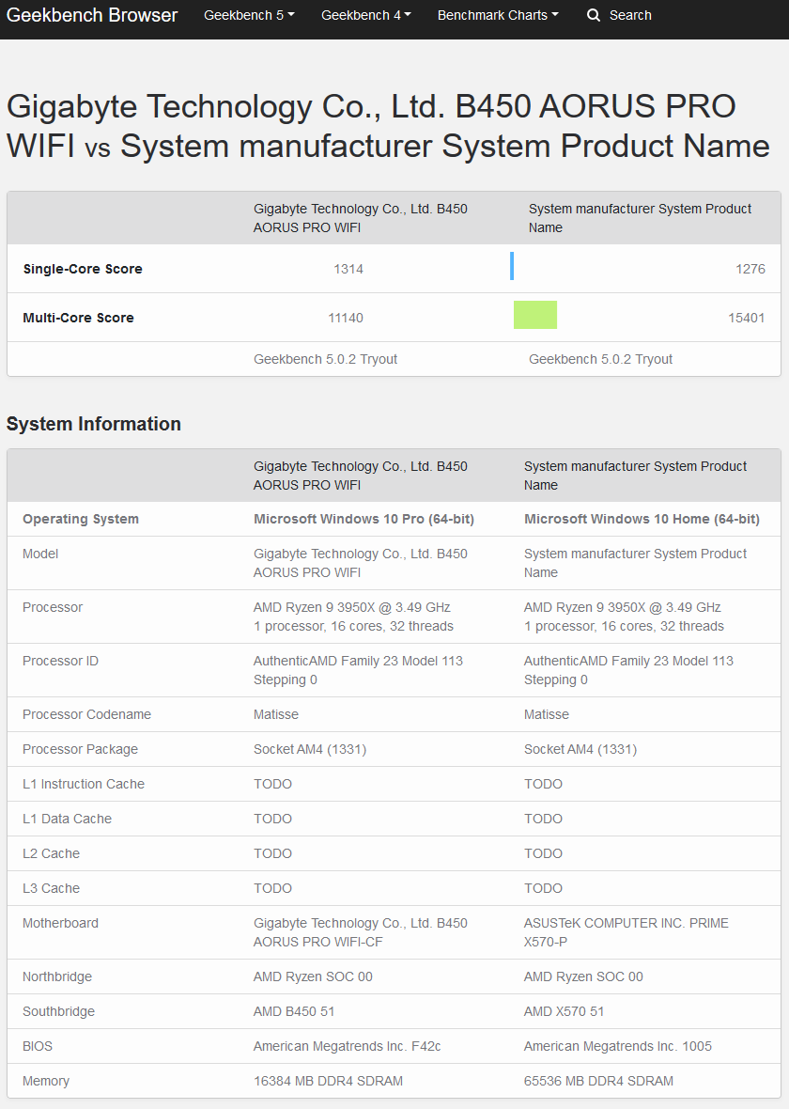This screenshot has width=789, height=1109.
Task: Select the multi-core score 11140
Action: pyautogui.click(x=346, y=318)
